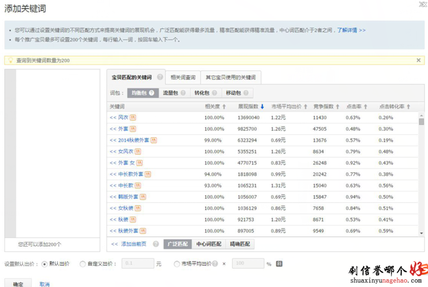Click the empty selected-keywords text area
This screenshot has height=287, width=428.
[58, 154]
